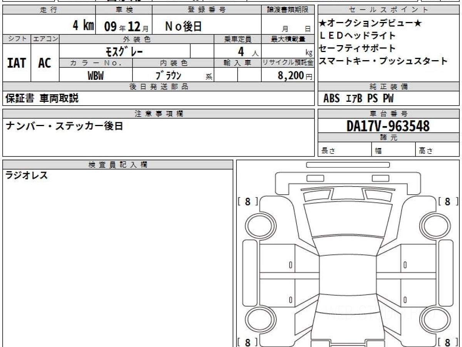Click the 最大積載量 header
This screenshot has width=462, height=347.
point(288,39)
